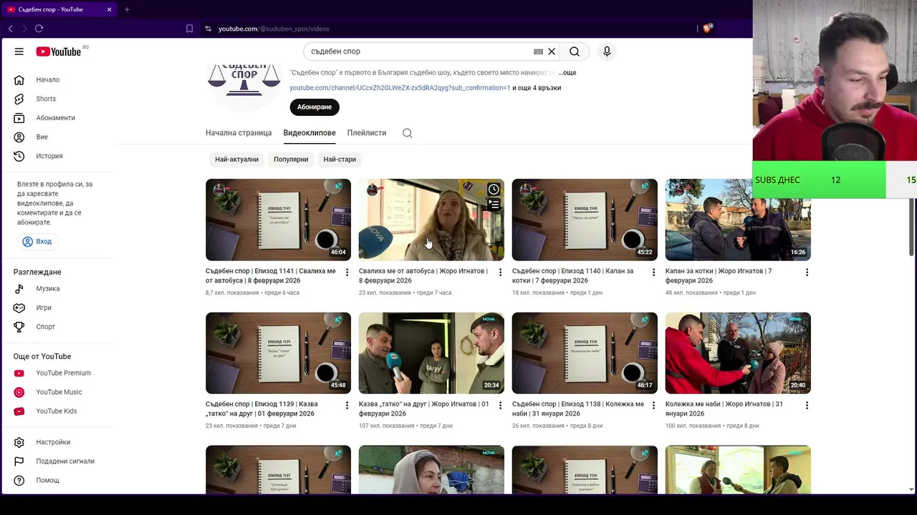Viewport: 917px width, 515px height.
Task: Open YouTube Music
Action: click(57, 392)
